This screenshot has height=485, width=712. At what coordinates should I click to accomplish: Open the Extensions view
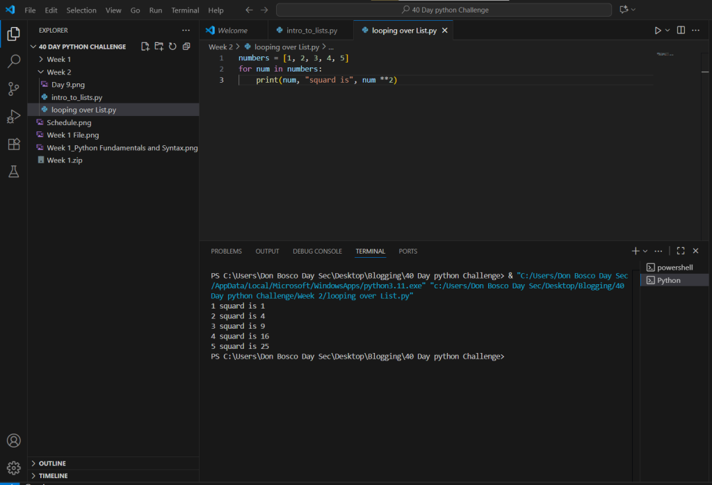(13, 144)
